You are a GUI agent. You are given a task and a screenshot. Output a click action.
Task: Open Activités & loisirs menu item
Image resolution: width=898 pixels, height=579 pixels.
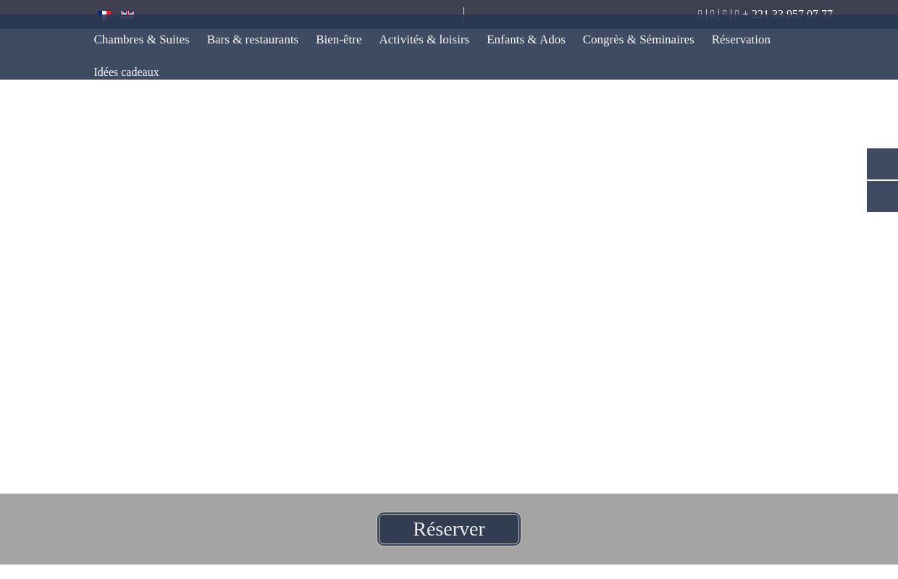(424, 40)
